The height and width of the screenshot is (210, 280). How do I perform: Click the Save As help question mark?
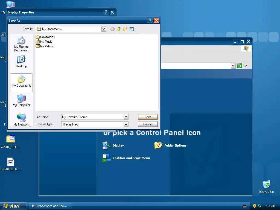150,21
